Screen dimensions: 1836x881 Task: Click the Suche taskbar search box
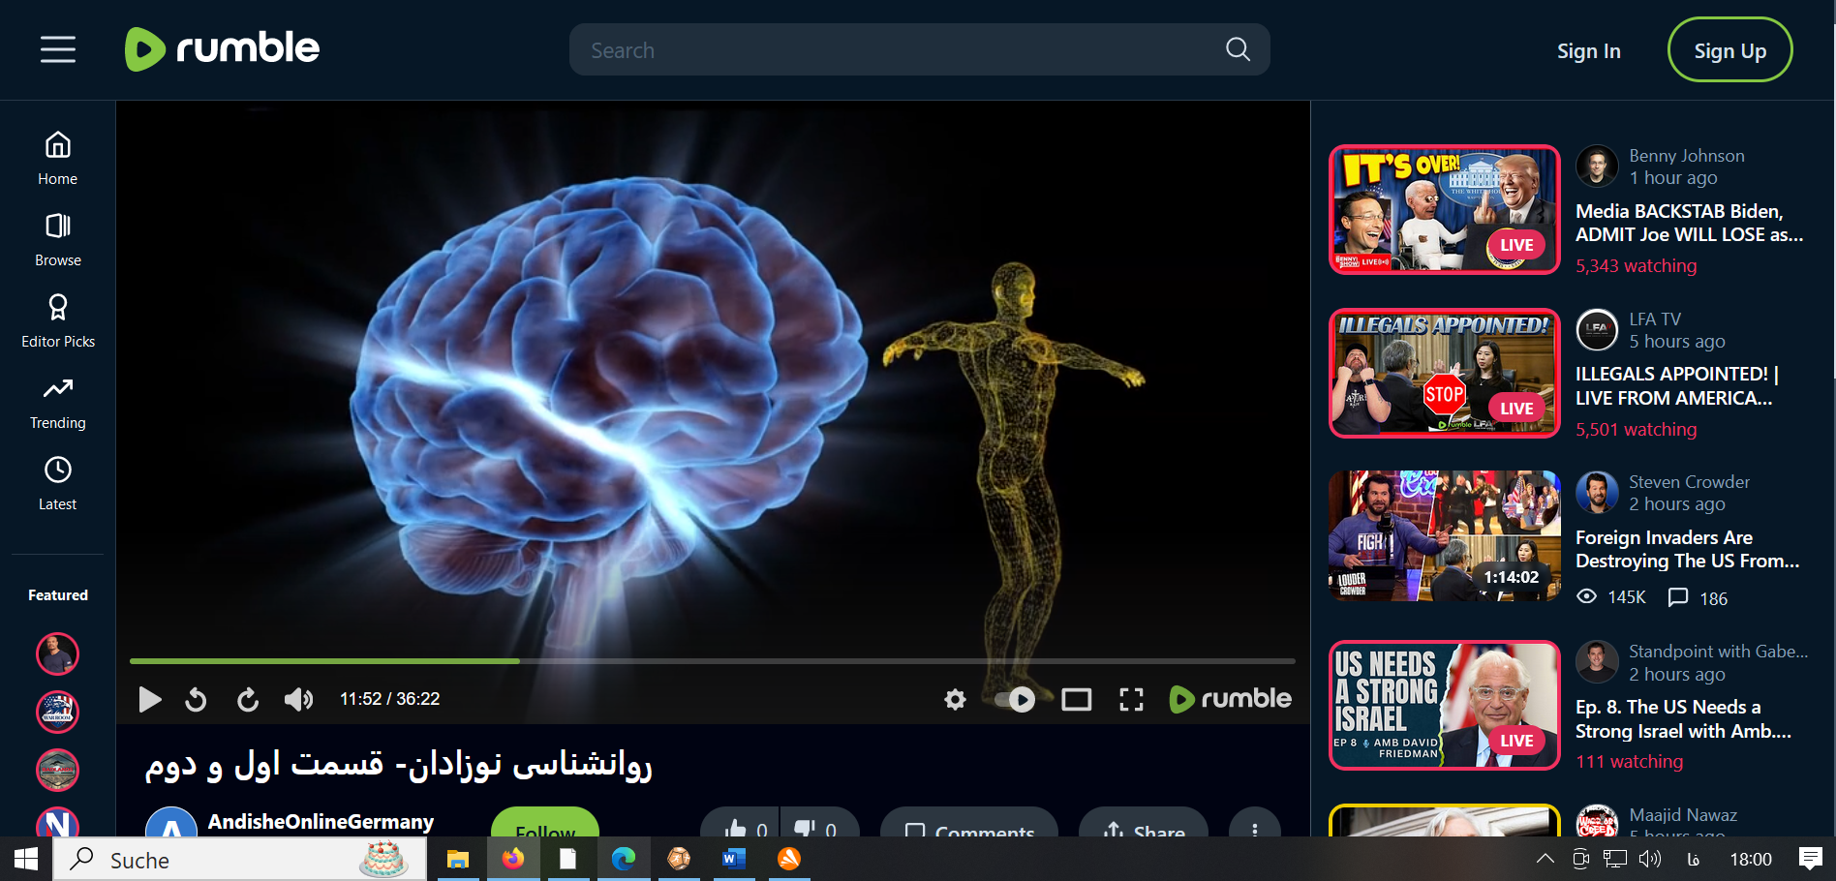(240, 859)
